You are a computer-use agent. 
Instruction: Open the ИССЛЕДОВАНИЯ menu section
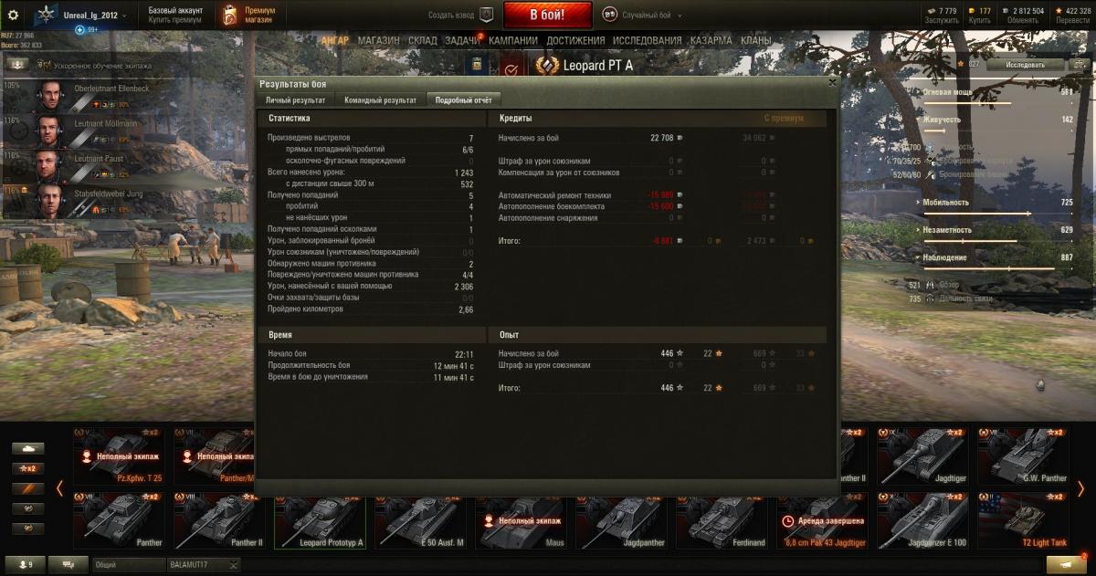coord(647,40)
